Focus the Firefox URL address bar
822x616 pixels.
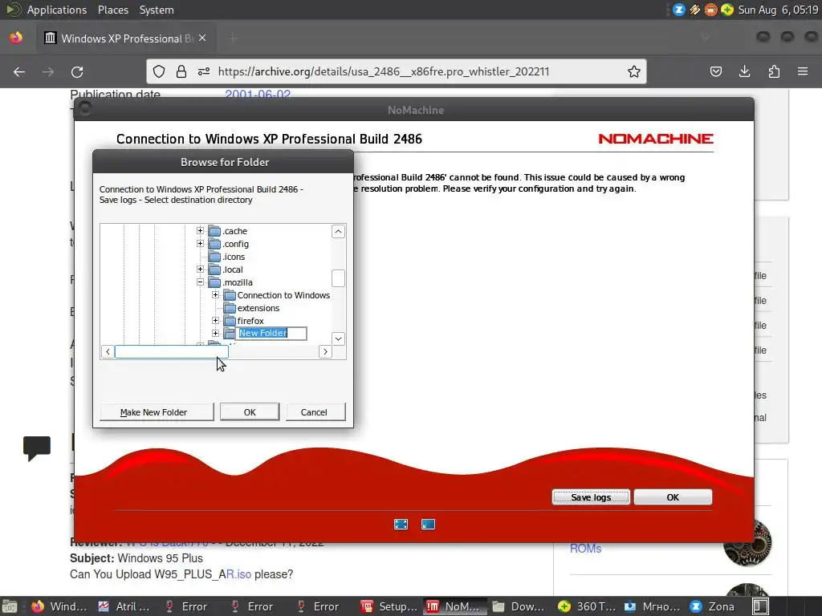click(396, 71)
